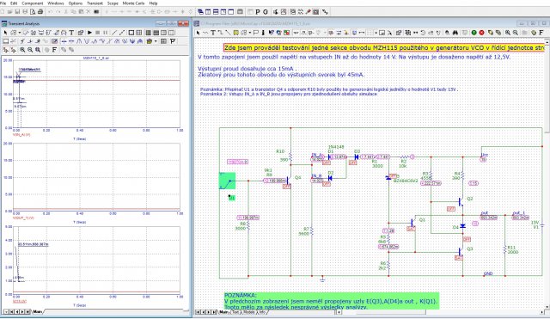Click the P properties icon in Transient Analysis
550x319 pixels.
point(173,40)
